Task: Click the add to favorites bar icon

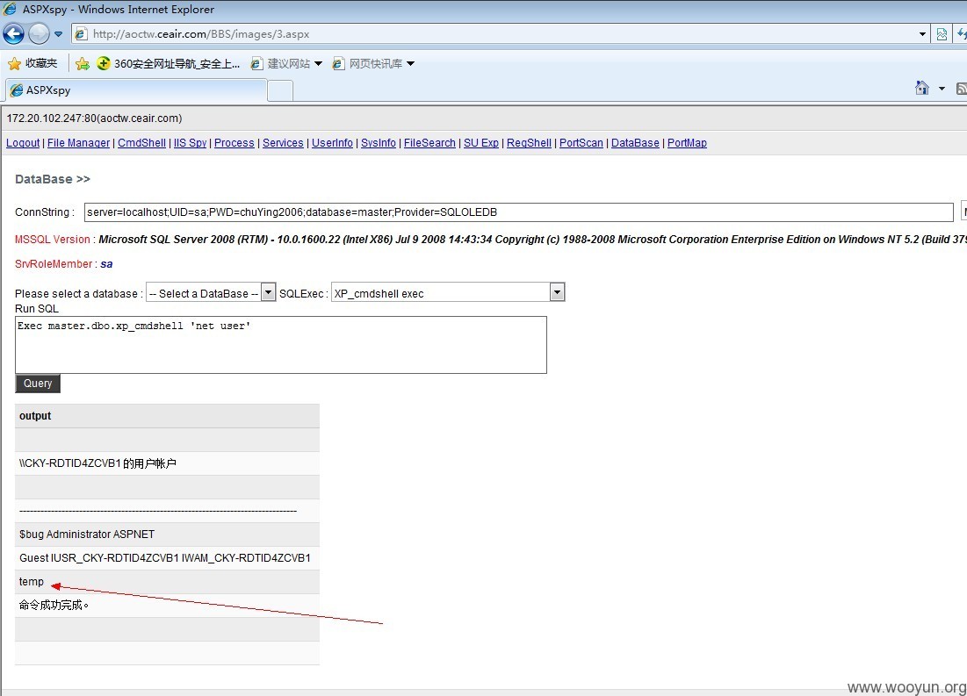Action: 82,63
